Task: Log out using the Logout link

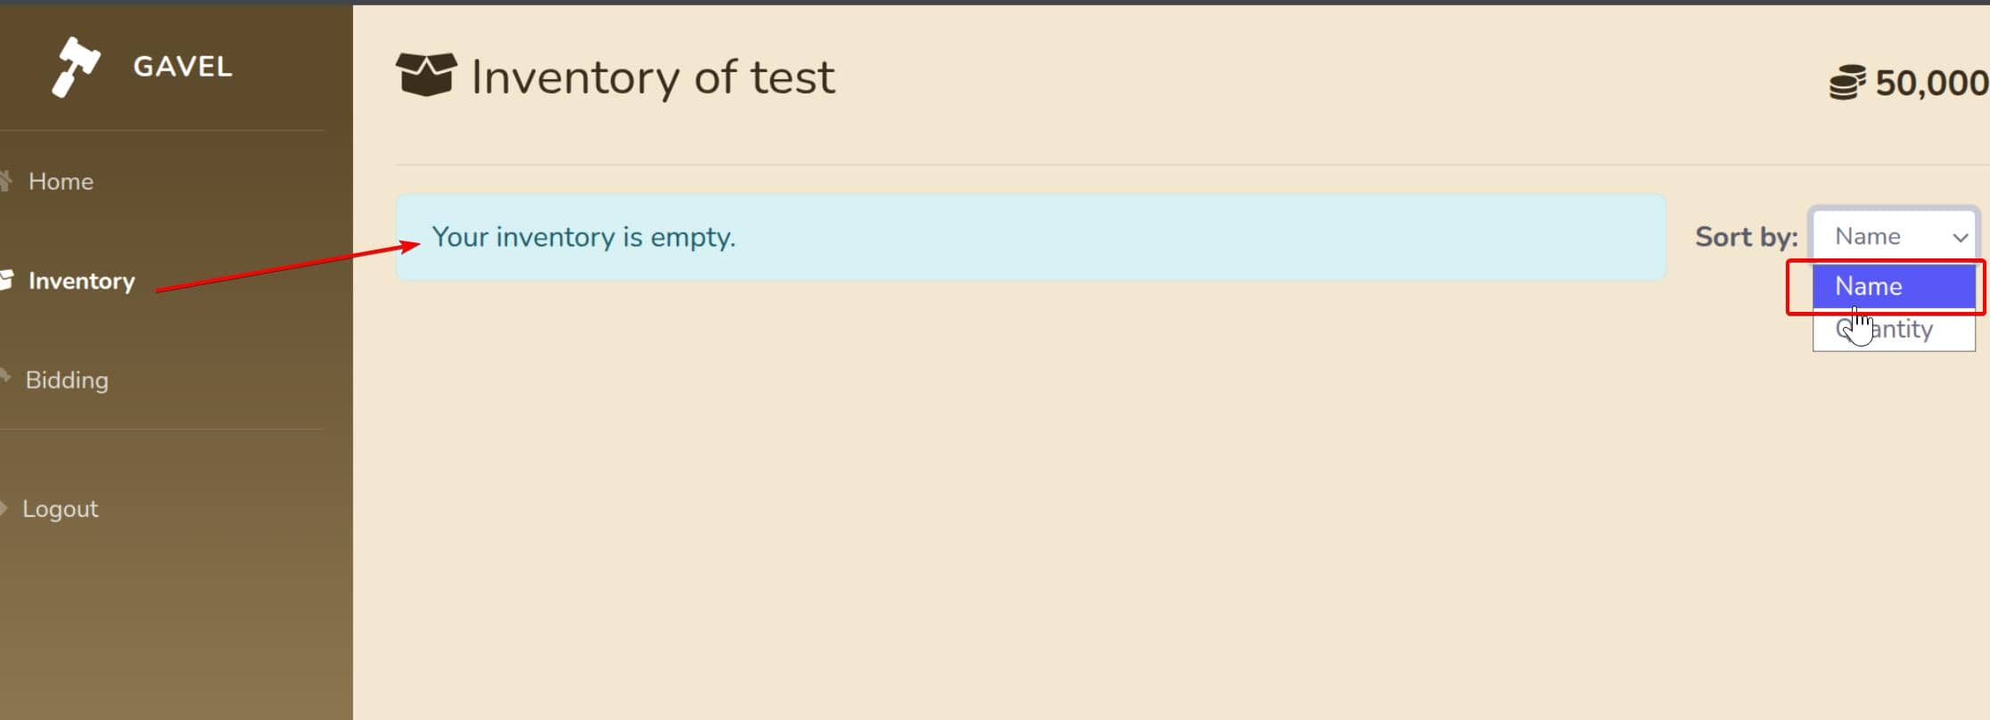Action: 60,509
